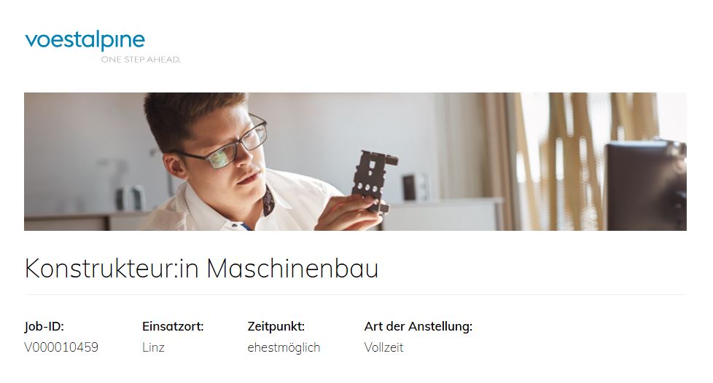Click the Konstrukteur:in Maschinenbau heading
The image size is (713, 383).
[201, 268]
